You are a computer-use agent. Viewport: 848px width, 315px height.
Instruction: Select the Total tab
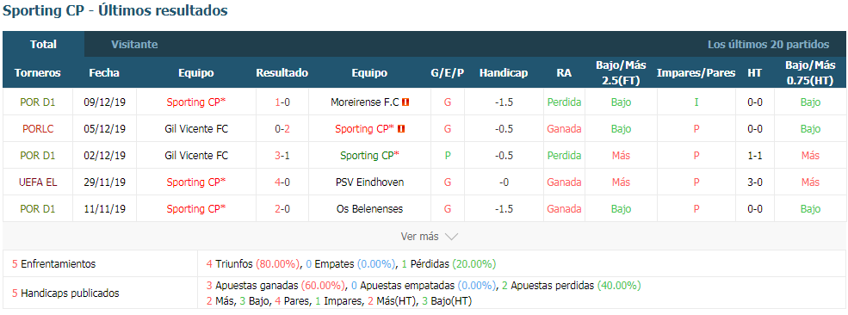click(x=43, y=44)
